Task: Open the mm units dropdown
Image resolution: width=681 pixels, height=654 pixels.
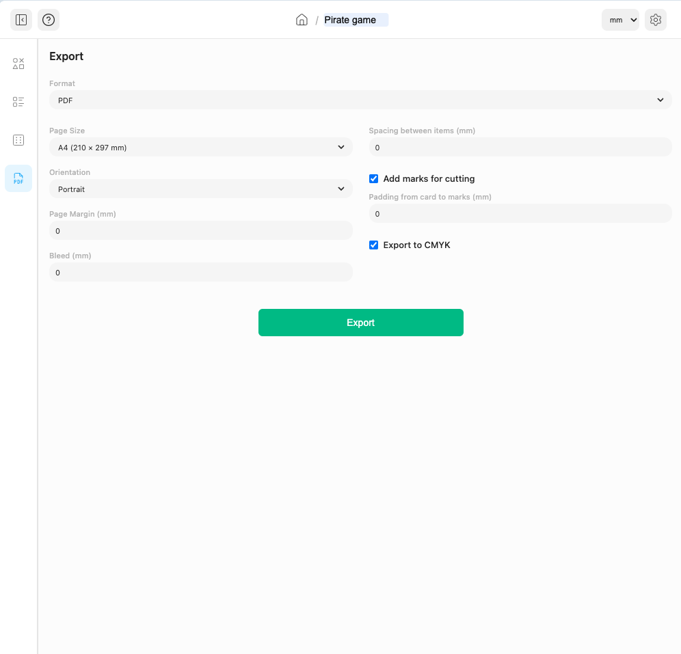Action: pos(620,20)
